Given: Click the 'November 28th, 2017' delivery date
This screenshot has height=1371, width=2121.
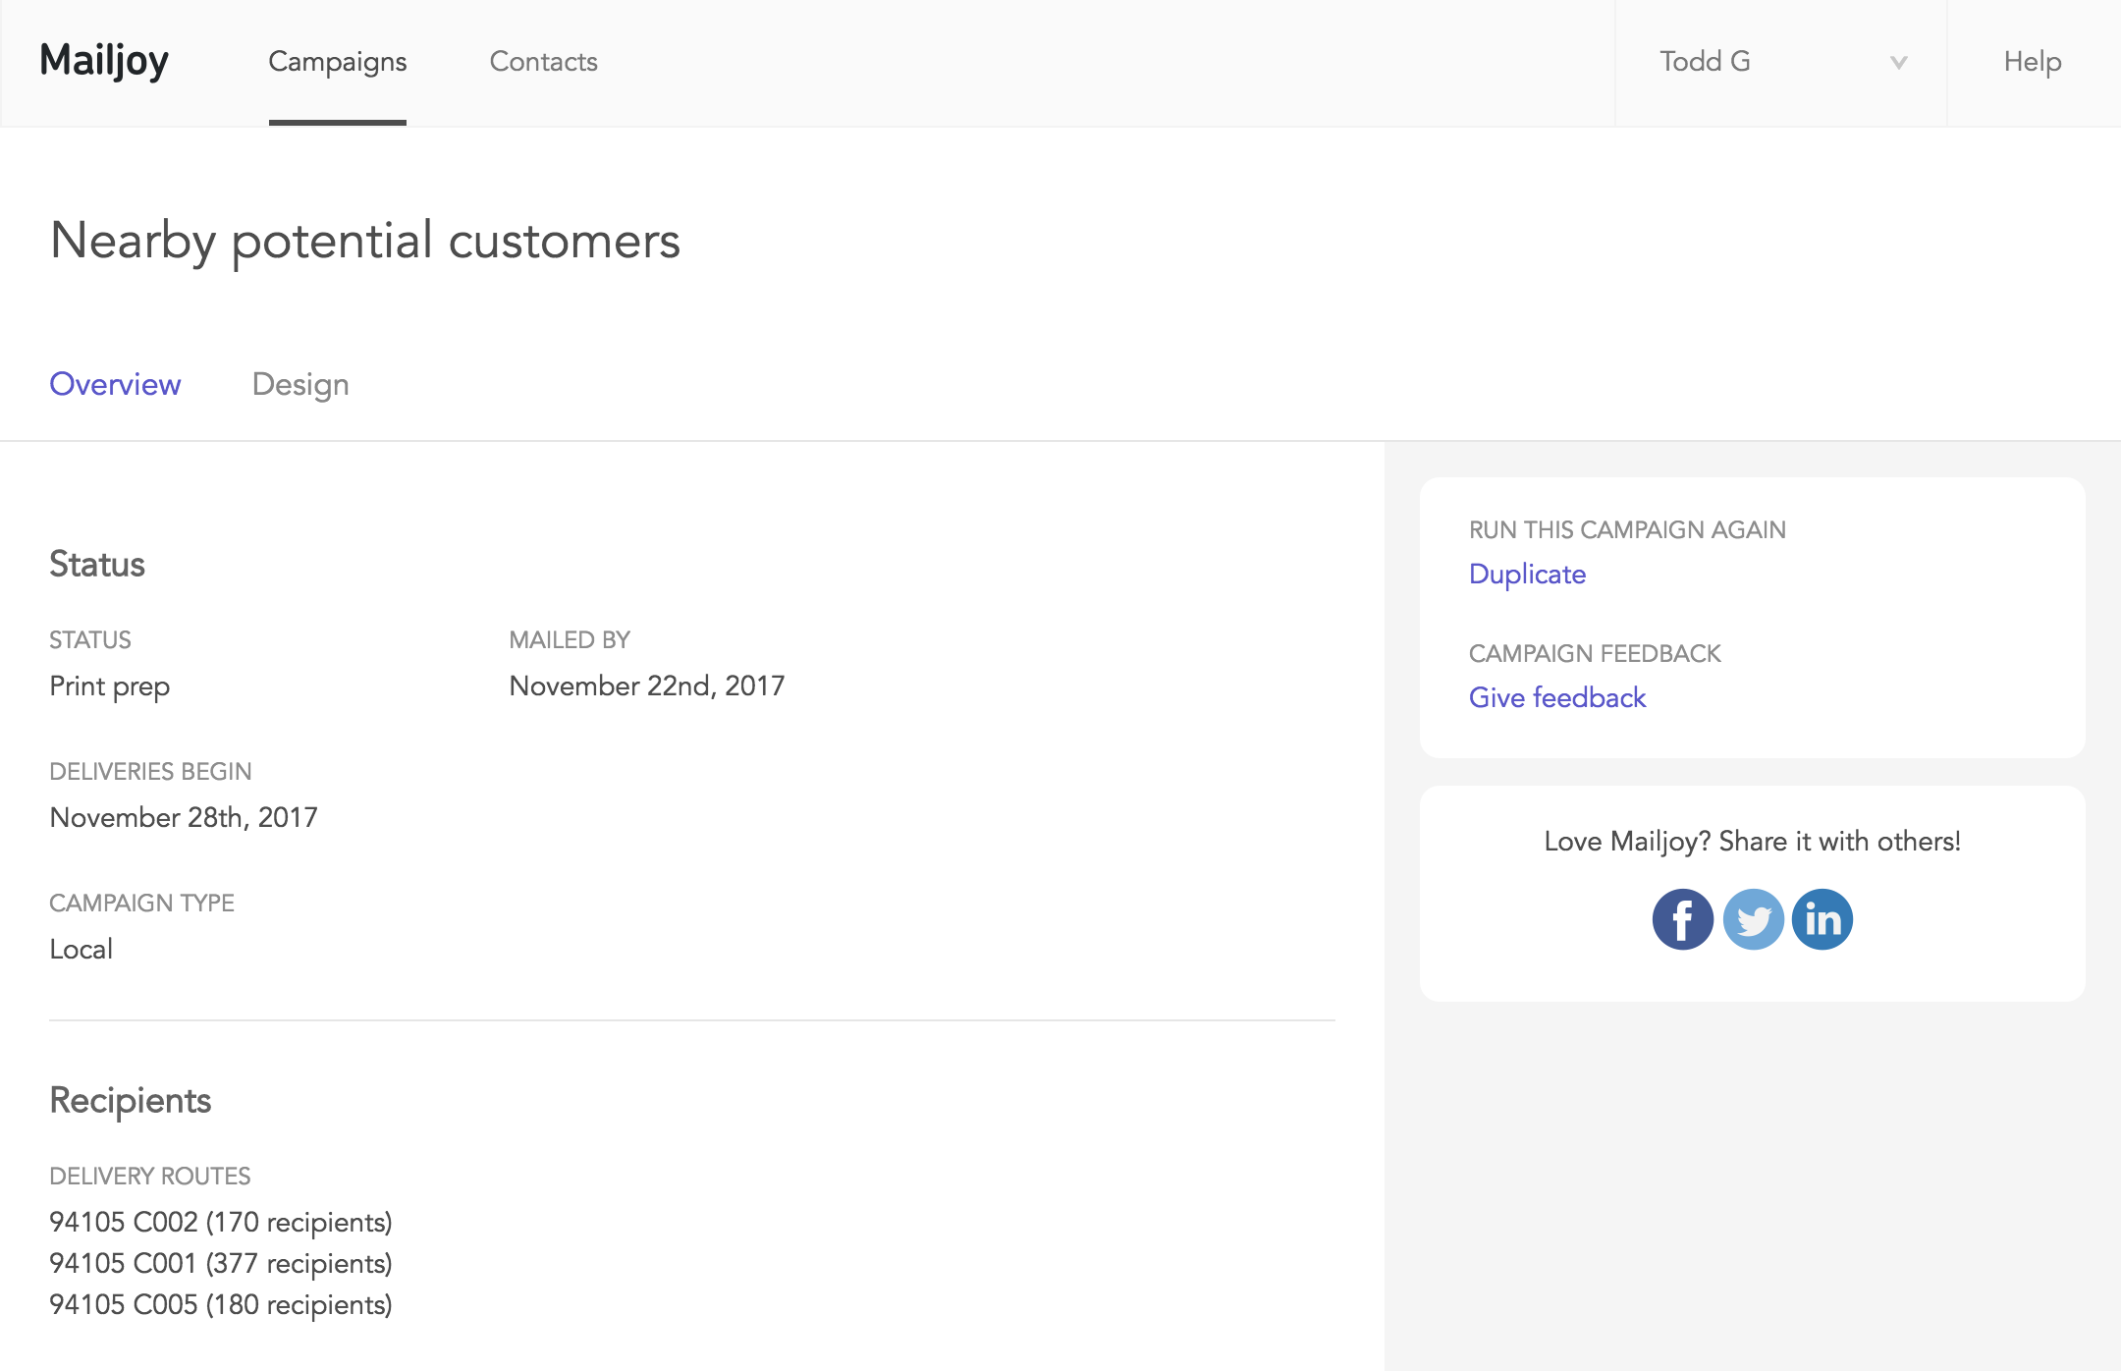Looking at the screenshot, I should pyautogui.click(x=184, y=817).
